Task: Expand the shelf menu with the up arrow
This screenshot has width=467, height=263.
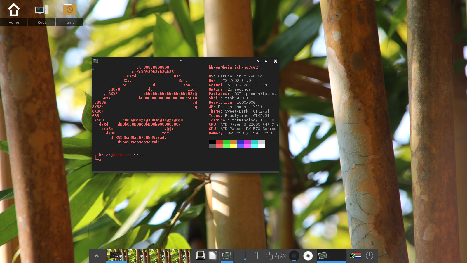Action: coord(97,256)
